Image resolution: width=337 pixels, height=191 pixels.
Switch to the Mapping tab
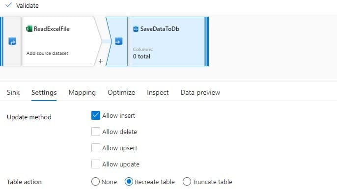click(82, 93)
